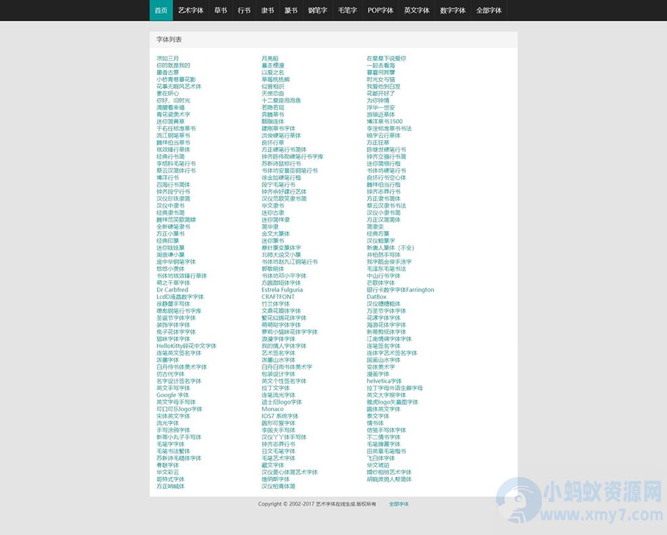Click the 毛泽东毛笔书法 link
The image size is (667, 535).
click(386, 269)
